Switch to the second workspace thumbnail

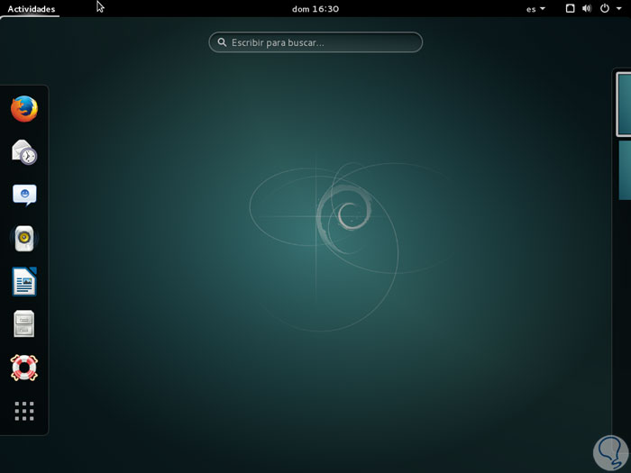tap(625, 169)
